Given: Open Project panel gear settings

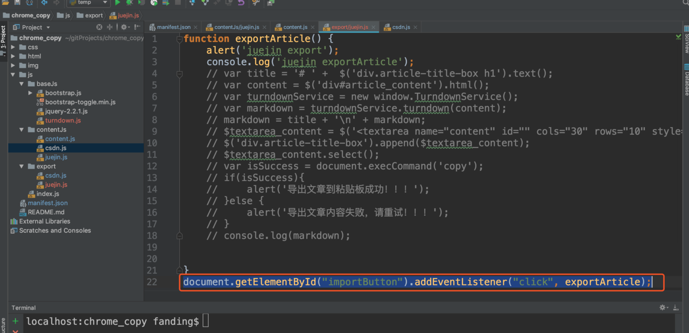Looking at the screenshot, I should click(124, 27).
